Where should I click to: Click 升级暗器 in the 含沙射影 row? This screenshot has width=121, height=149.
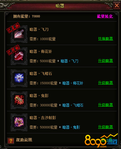click(106, 127)
